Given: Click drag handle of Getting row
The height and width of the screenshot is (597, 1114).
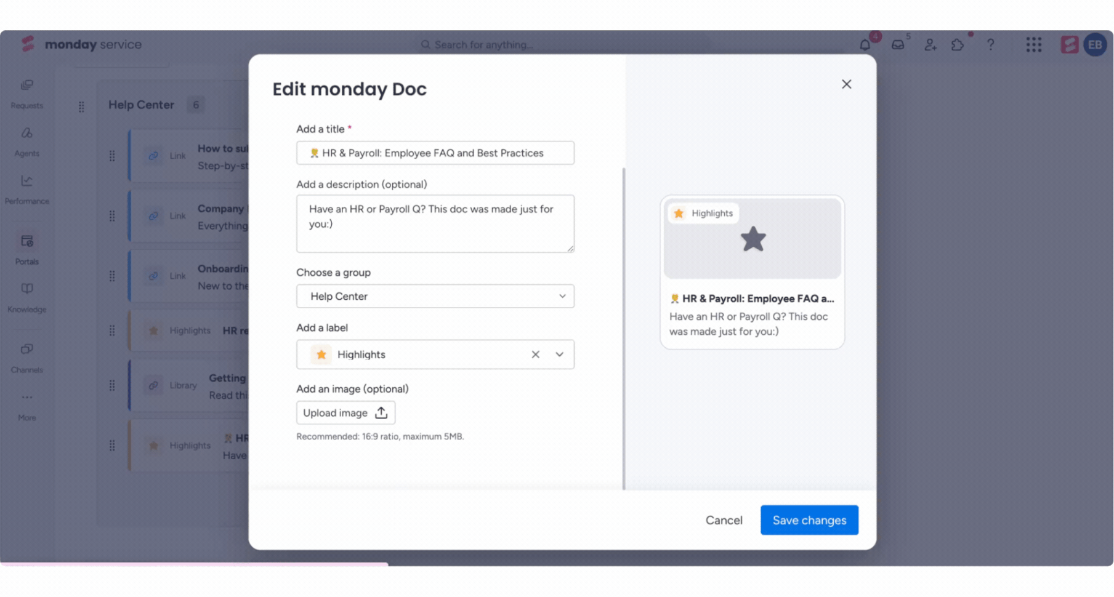Looking at the screenshot, I should click(x=112, y=385).
